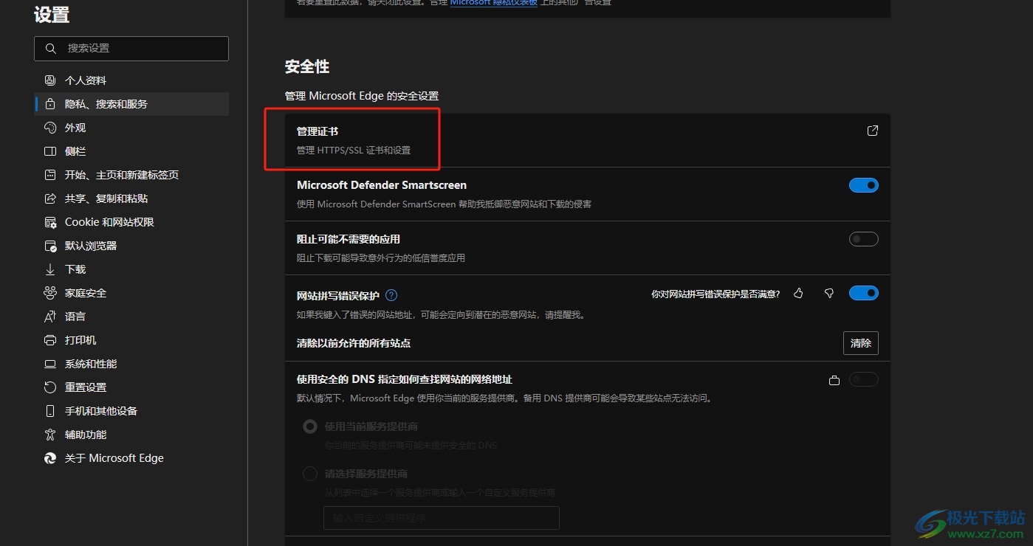Select the 请选择服务提供商 radio button

click(310, 474)
